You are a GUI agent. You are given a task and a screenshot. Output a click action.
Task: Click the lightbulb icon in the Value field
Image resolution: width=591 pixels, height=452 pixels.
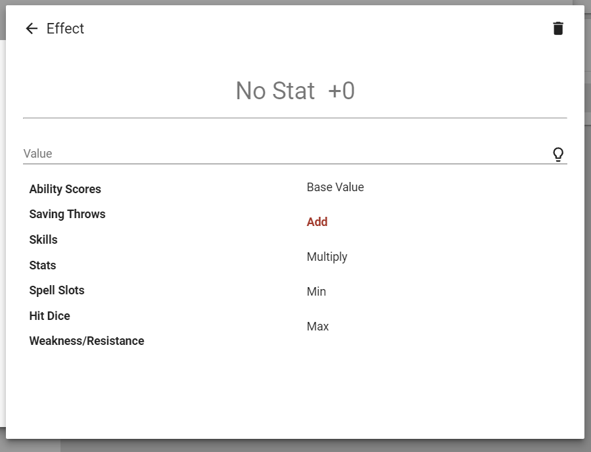click(558, 154)
